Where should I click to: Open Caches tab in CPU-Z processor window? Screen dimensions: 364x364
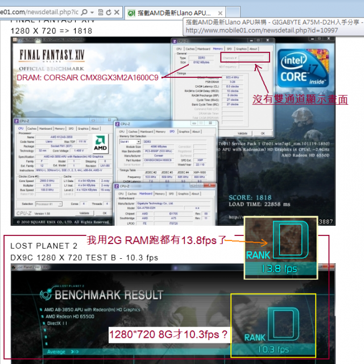[32, 129]
